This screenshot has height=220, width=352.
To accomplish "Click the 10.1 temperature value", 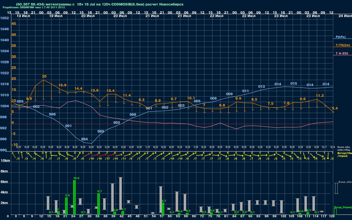I will pyautogui.click(x=191, y=98).
